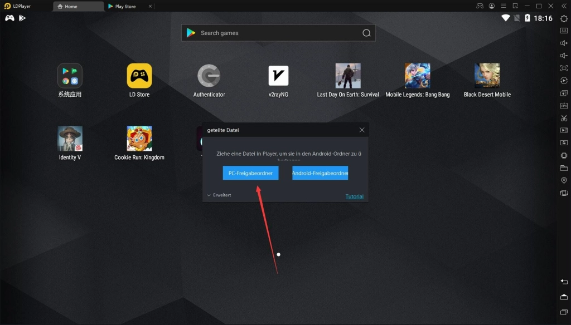Click the mini-window mode icon in title bar
The width and height of the screenshot is (571, 325).
[x=515, y=6]
